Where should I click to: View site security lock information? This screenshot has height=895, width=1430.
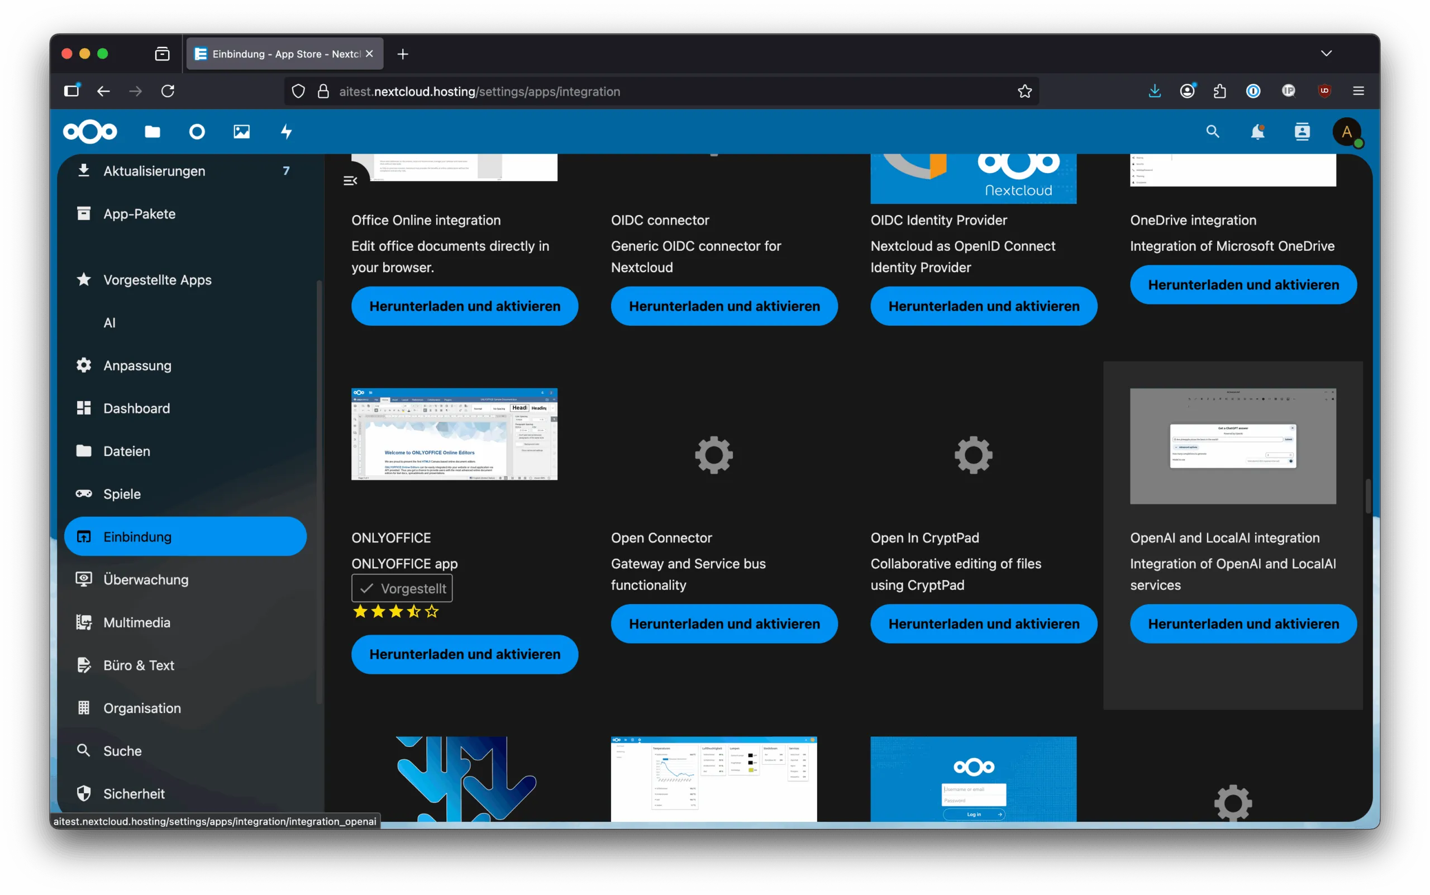click(x=323, y=91)
